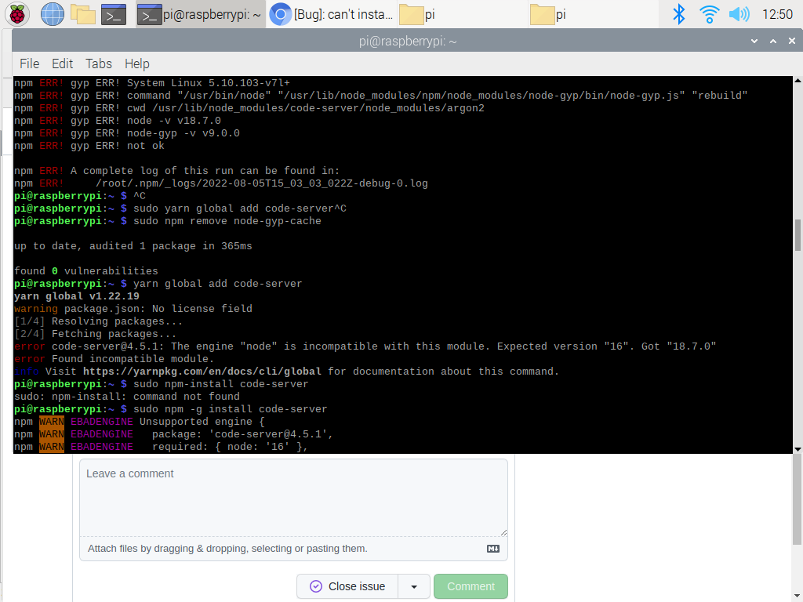This screenshot has height=602, width=803.
Task: Maximize the terminal window
Action: tap(773, 41)
